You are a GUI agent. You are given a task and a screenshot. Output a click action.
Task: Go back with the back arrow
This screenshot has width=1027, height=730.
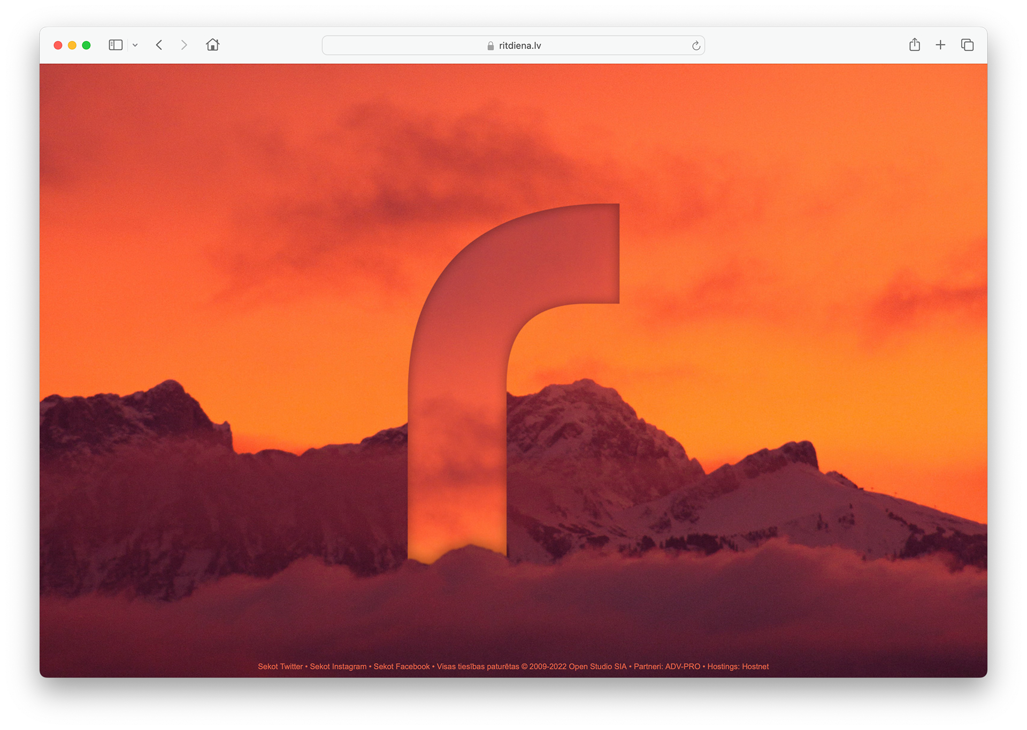pos(159,45)
